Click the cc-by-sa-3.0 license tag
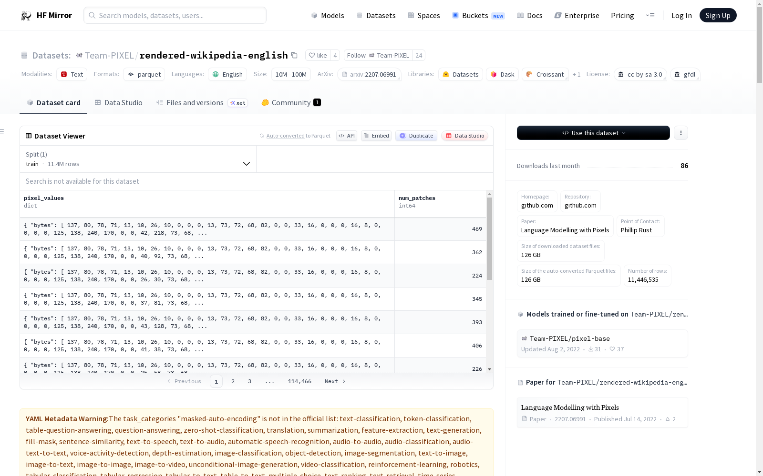The image size is (763, 476). 640,74
